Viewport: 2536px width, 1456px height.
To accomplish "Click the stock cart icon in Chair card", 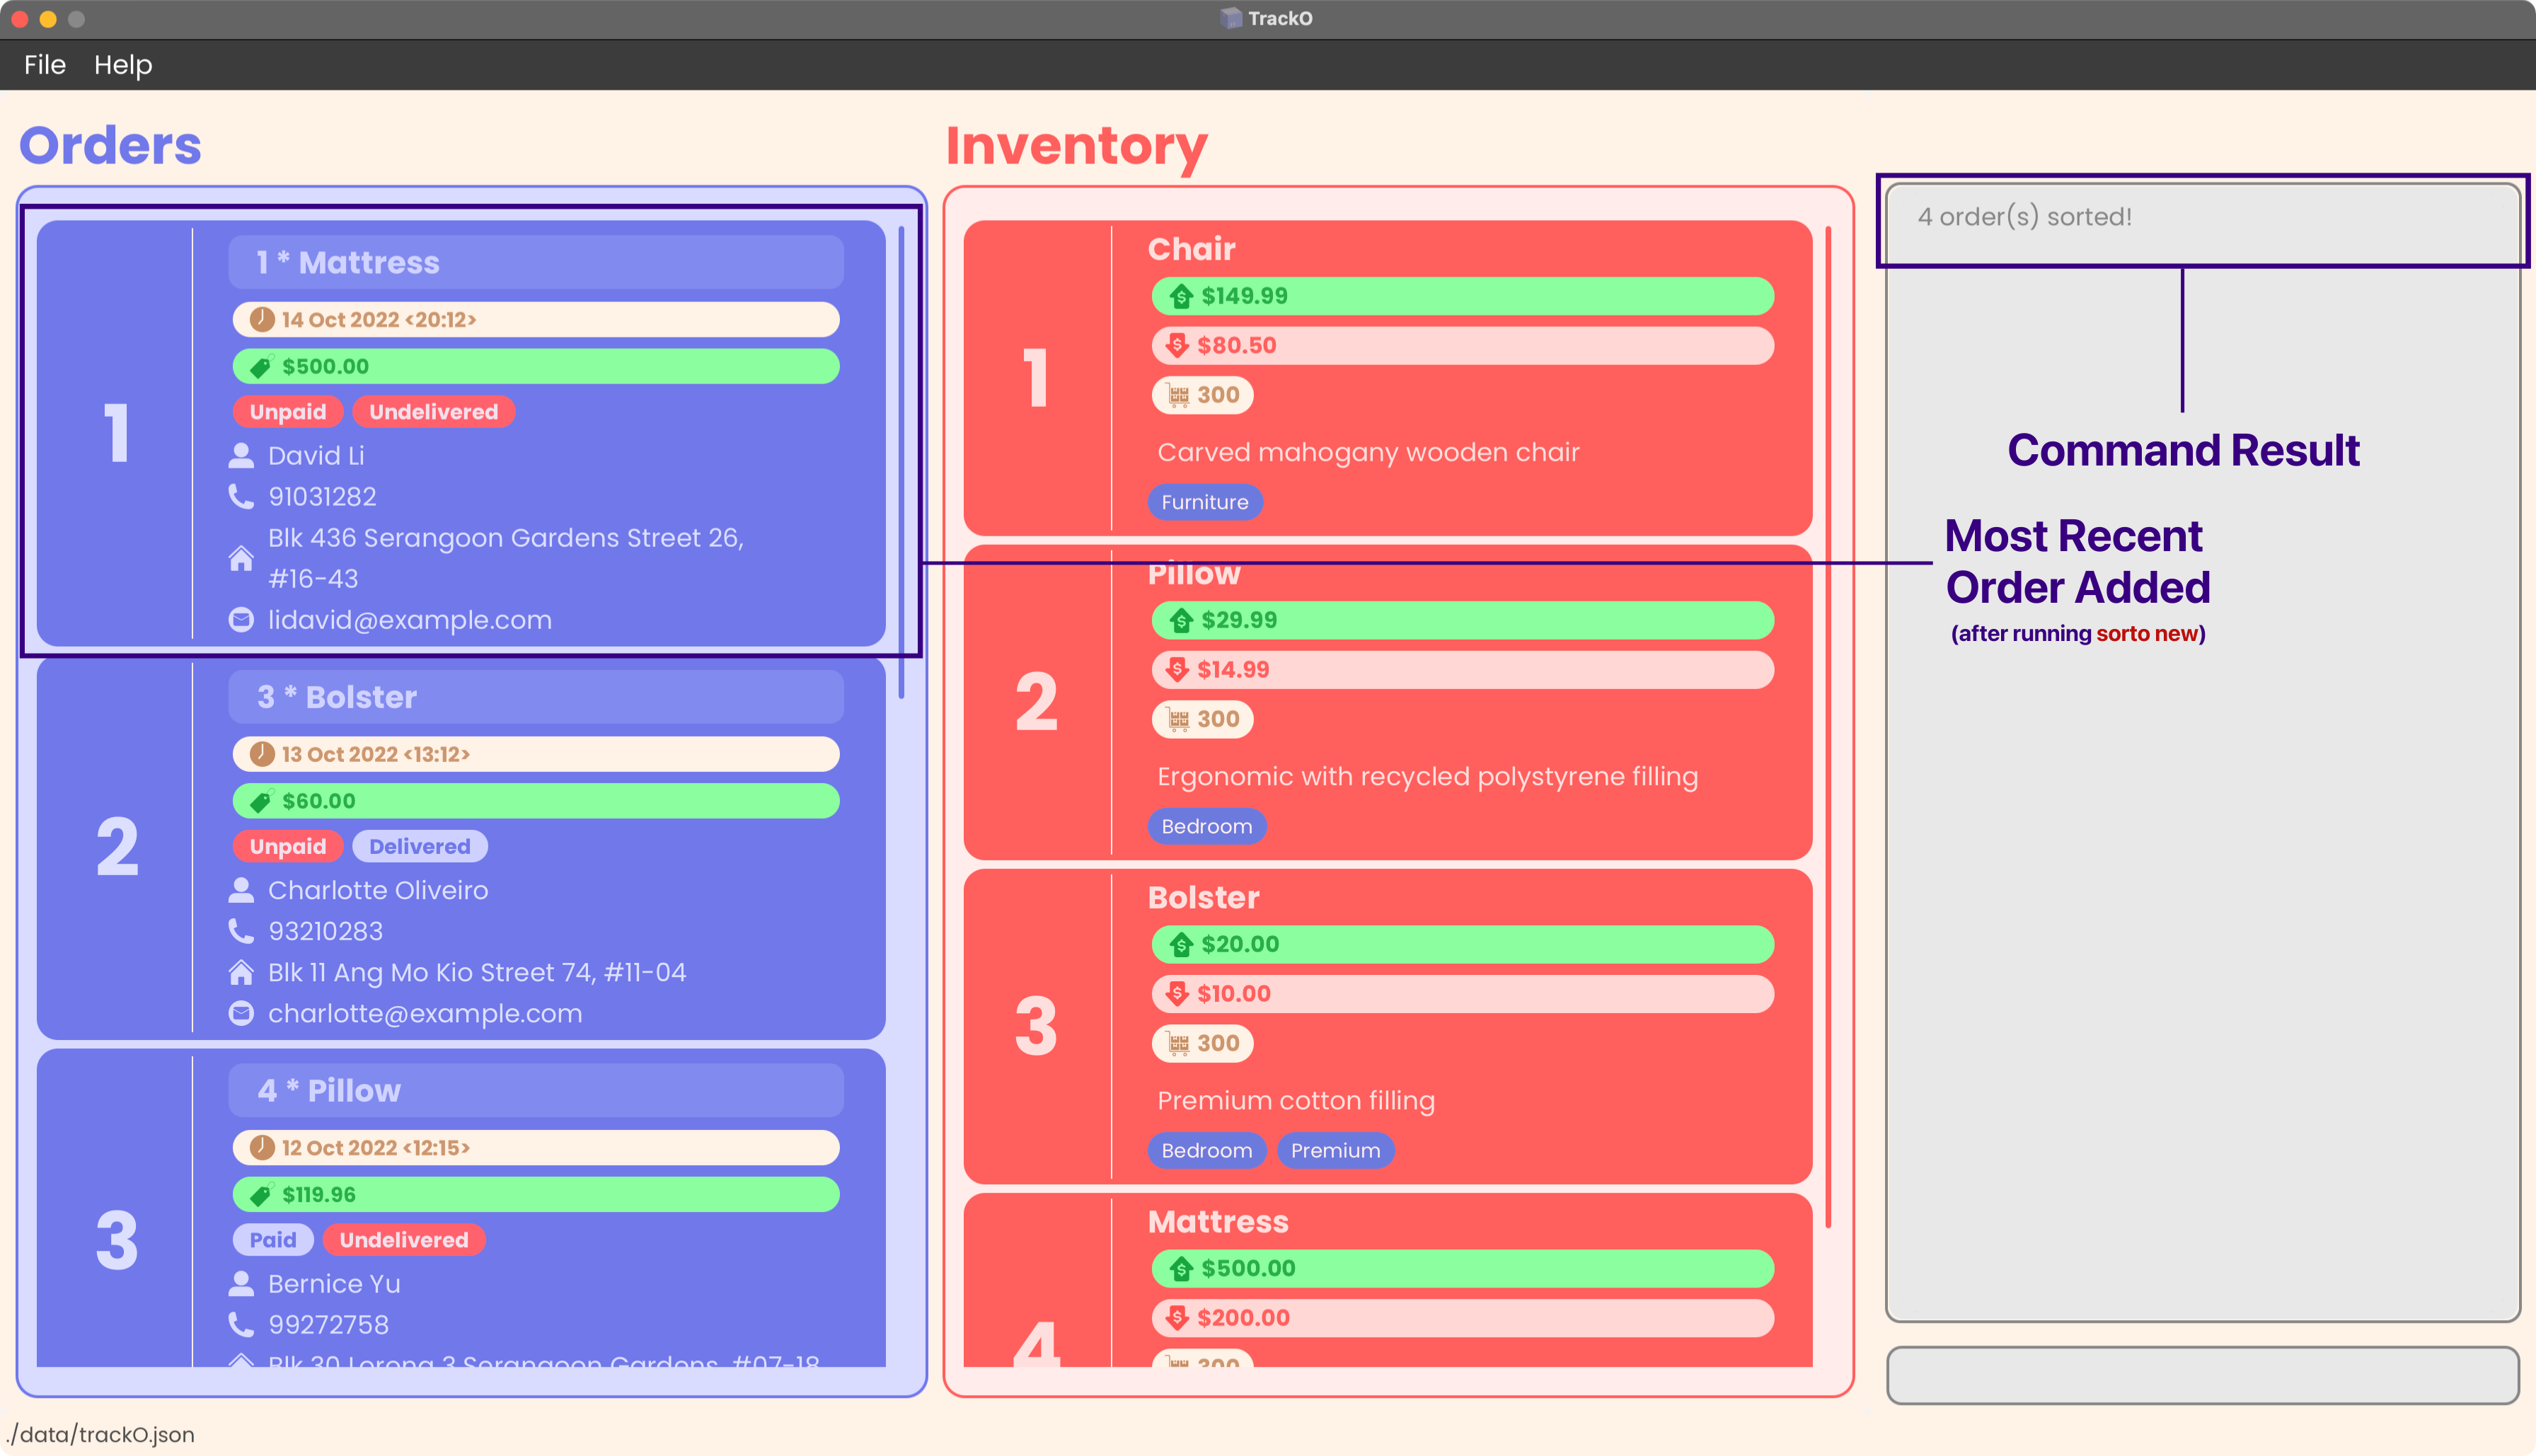I will click(x=1178, y=395).
